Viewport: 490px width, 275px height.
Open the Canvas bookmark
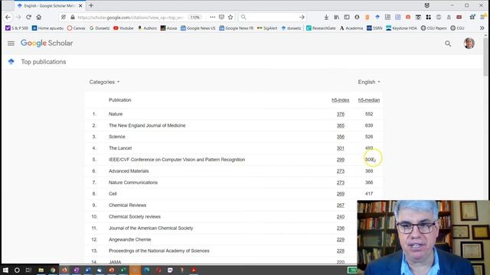tap(77, 28)
